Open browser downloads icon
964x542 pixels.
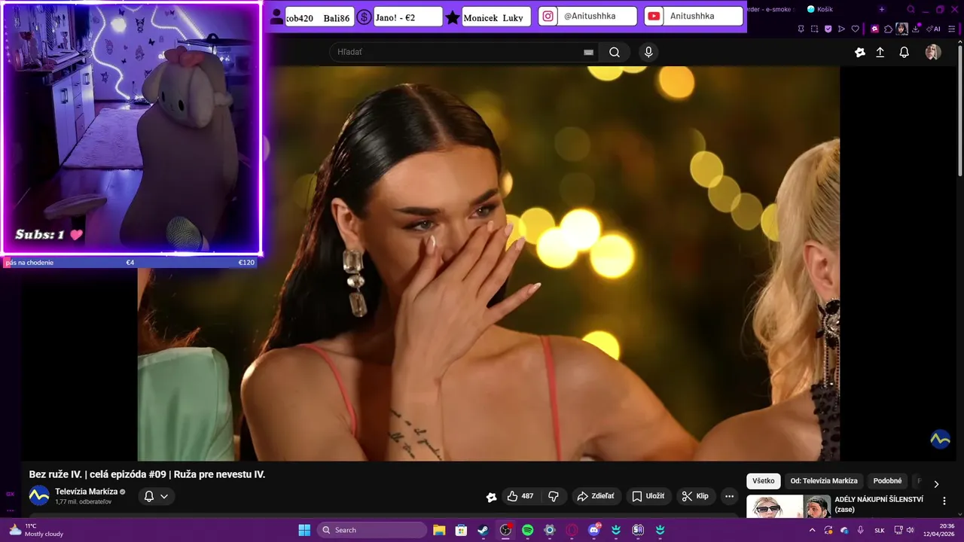coord(916,29)
